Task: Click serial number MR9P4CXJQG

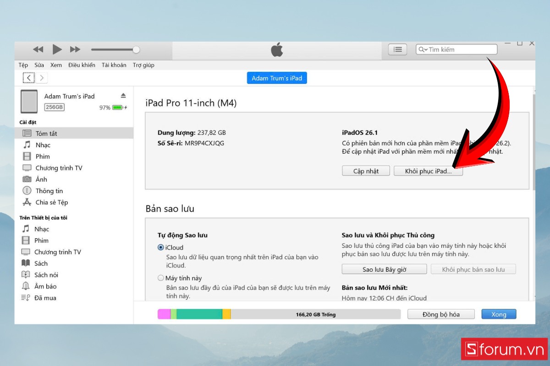Action: [204, 143]
